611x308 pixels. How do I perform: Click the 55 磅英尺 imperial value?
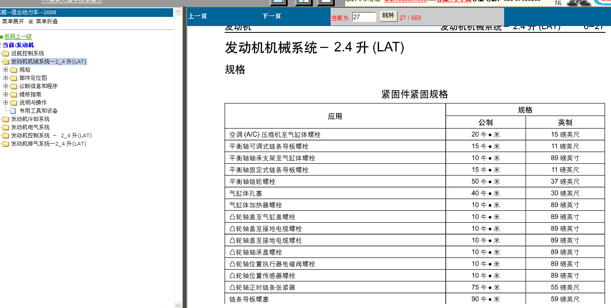pyautogui.click(x=565, y=287)
